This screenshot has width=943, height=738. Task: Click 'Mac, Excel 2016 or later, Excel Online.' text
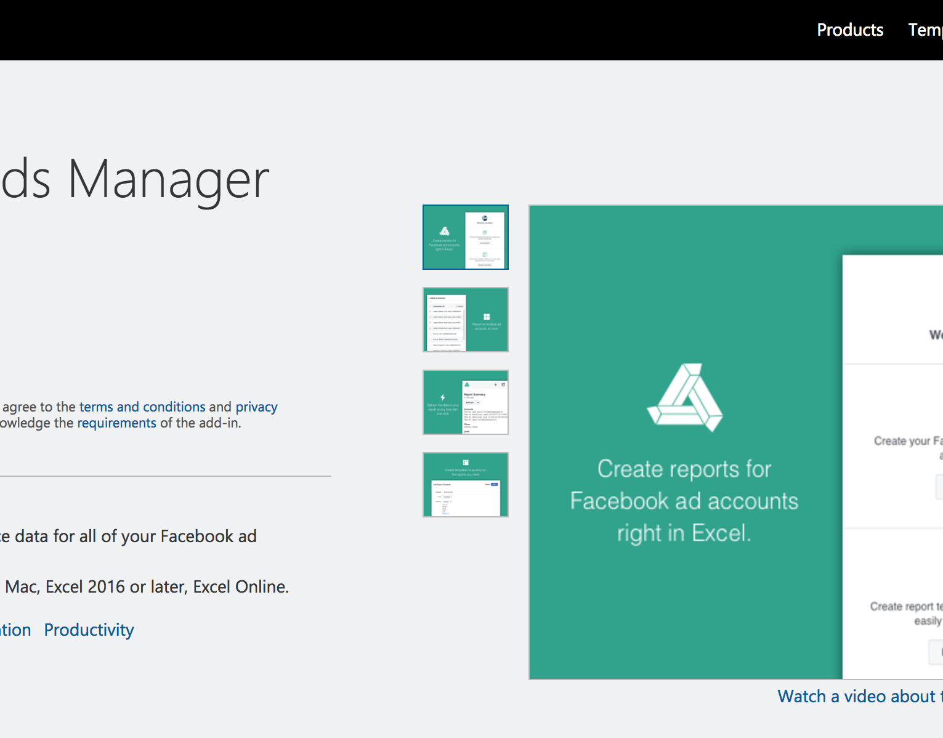click(x=147, y=586)
